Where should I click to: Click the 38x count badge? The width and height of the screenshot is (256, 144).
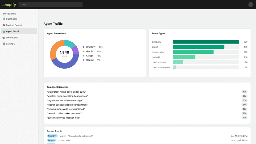[x=245, y=96]
